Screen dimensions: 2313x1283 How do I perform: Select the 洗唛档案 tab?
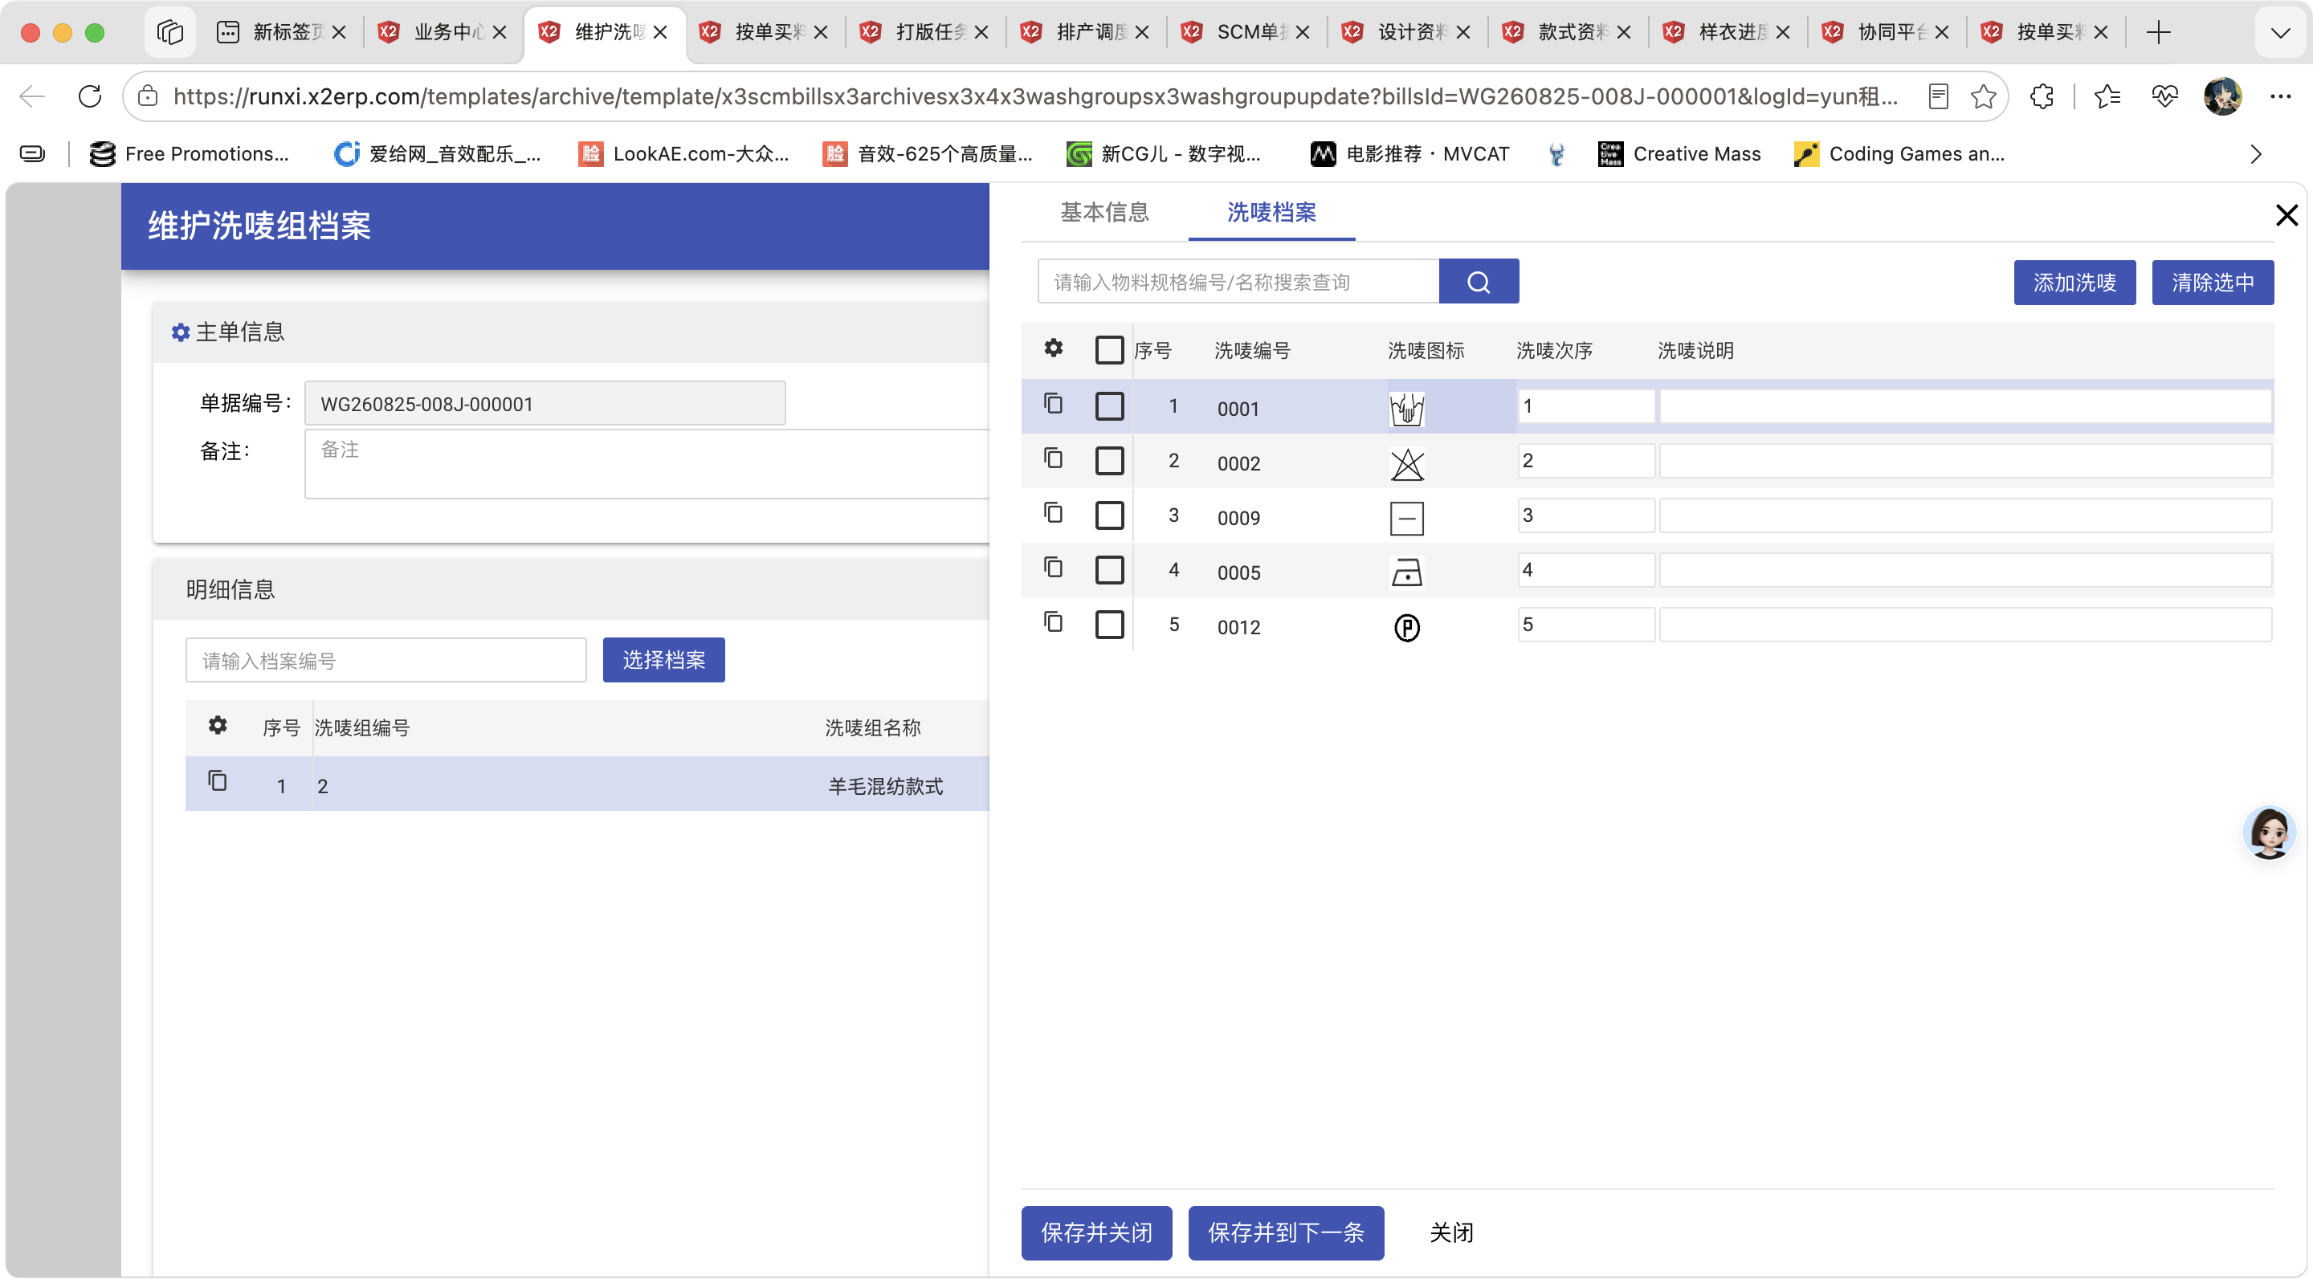pyautogui.click(x=1271, y=213)
